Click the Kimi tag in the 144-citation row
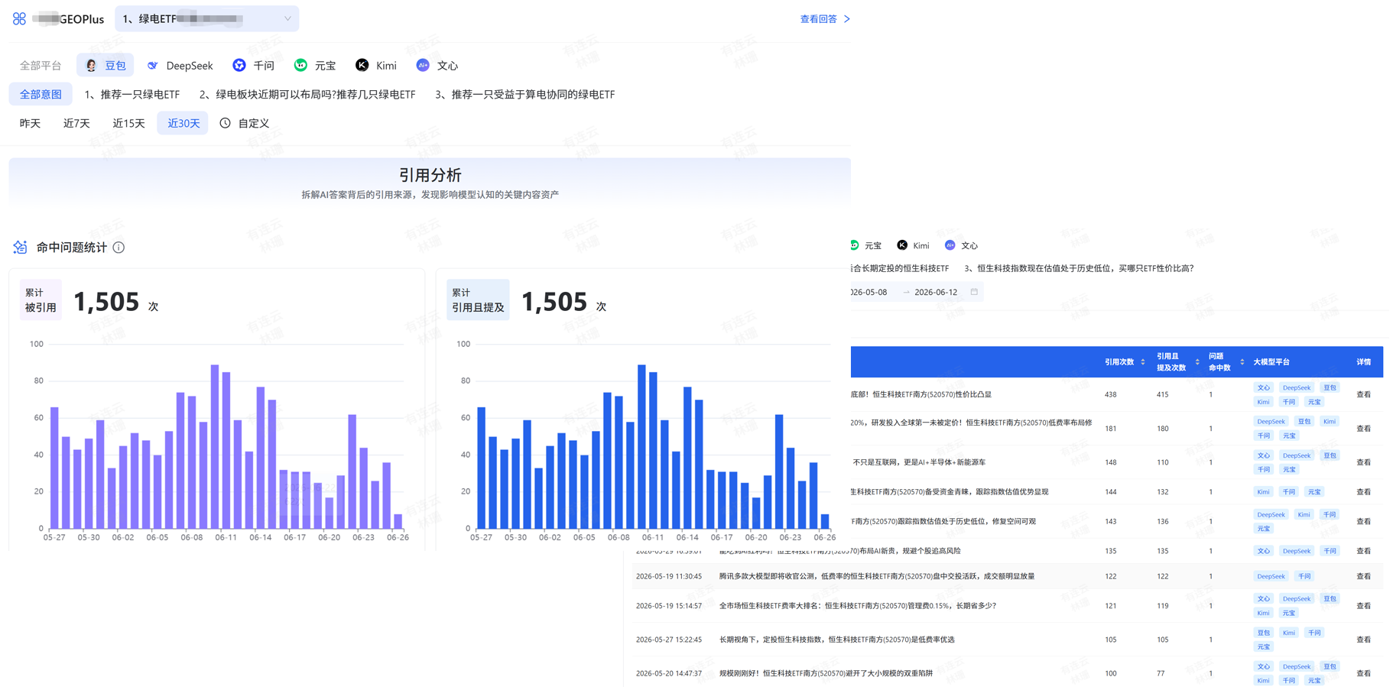Image resolution: width=1393 pixels, height=690 pixels. (1263, 492)
